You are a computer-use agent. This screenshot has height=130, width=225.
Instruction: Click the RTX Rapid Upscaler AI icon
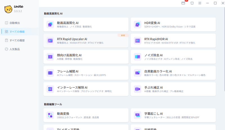tap(50, 41)
